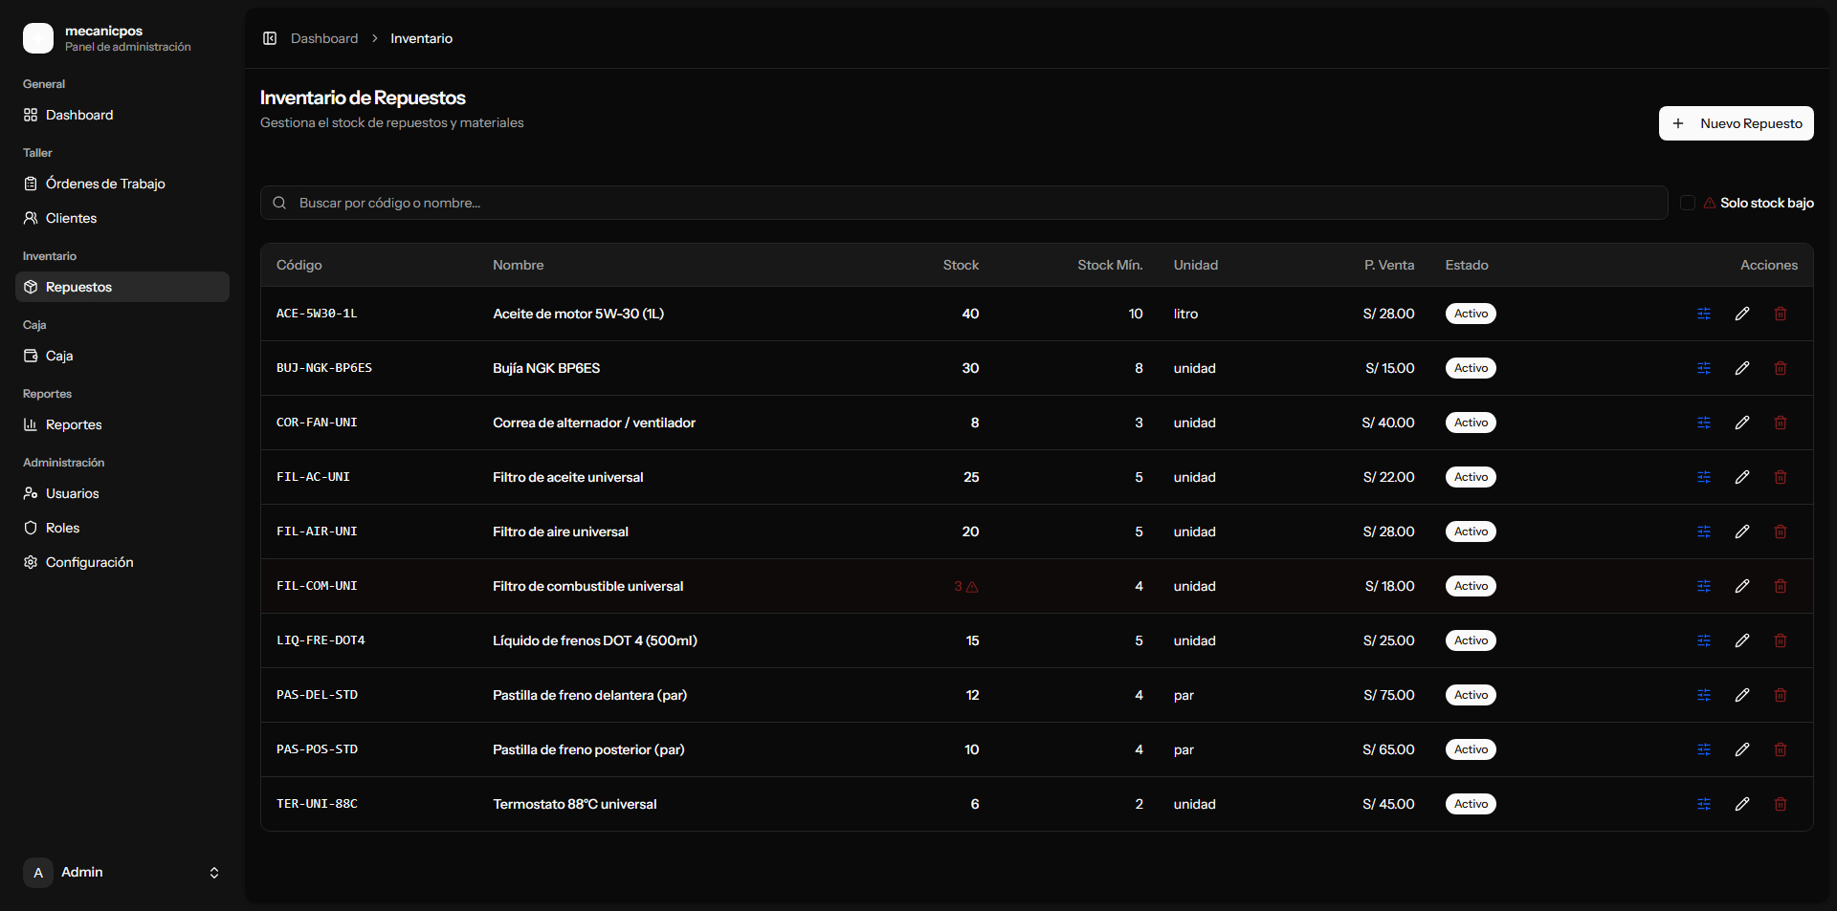This screenshot has height=911, width=1837.
Task: Edit the Pastilla de freno delantera row
Action: [1742, 695]
